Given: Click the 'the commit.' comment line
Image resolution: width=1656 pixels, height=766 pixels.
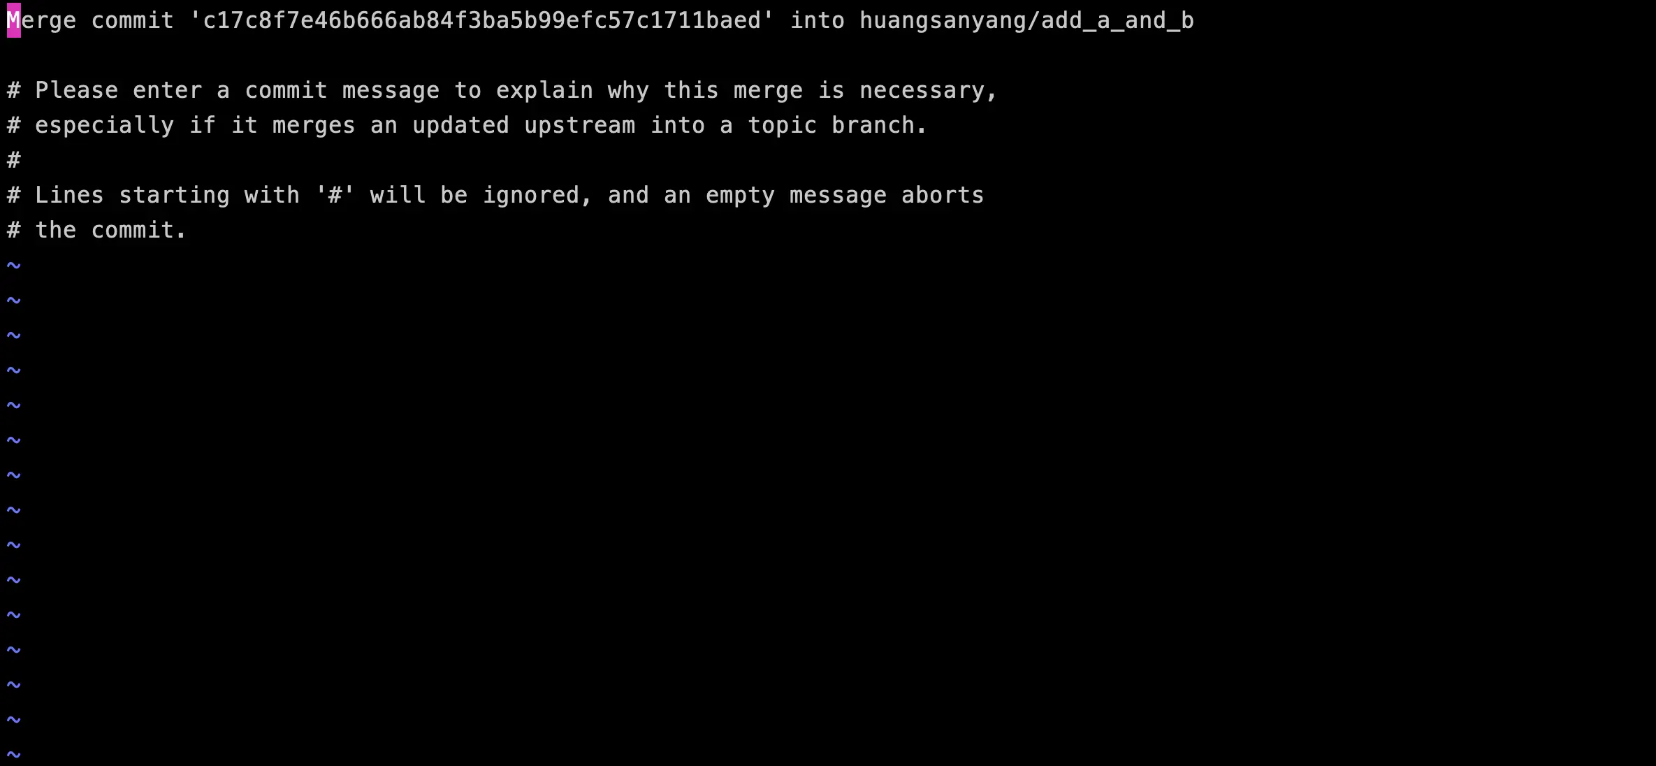Looking at the screenshot, I should click(98, 230).
